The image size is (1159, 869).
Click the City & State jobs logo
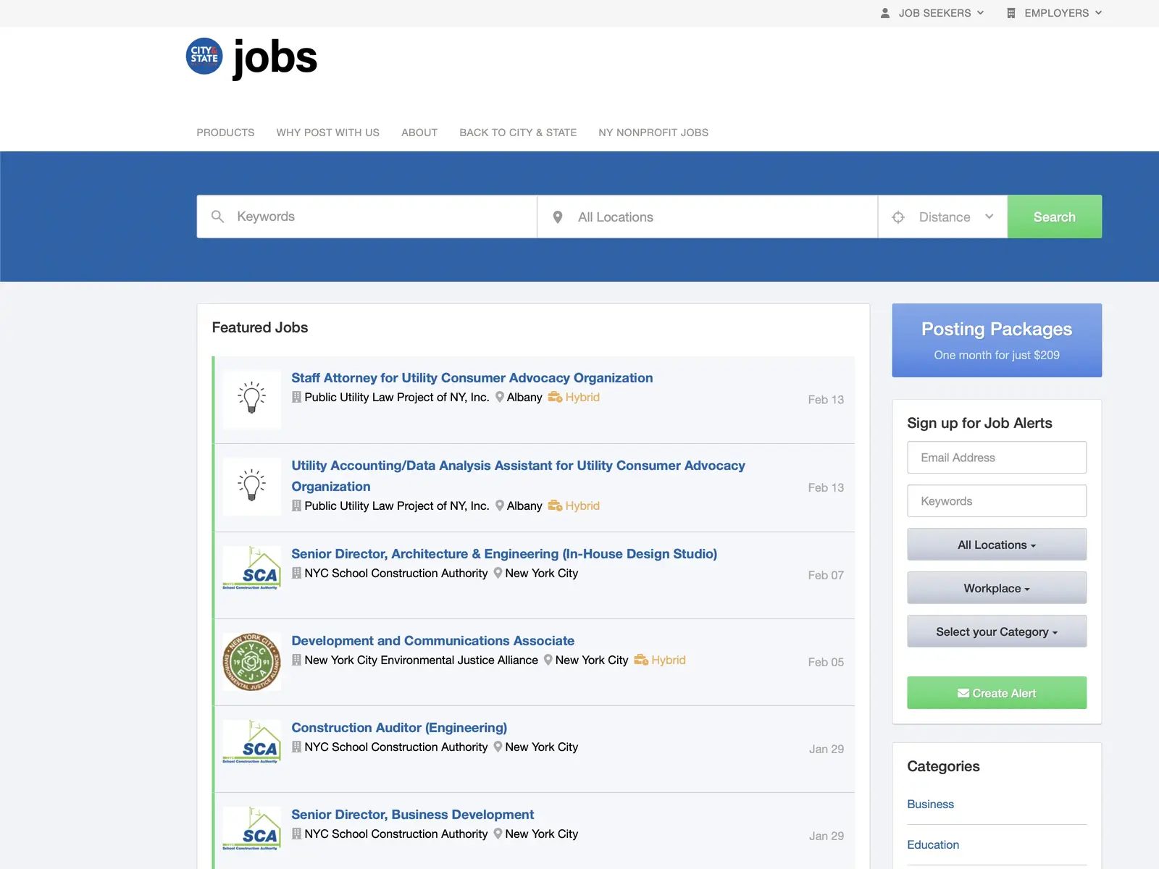click(251, 57)
